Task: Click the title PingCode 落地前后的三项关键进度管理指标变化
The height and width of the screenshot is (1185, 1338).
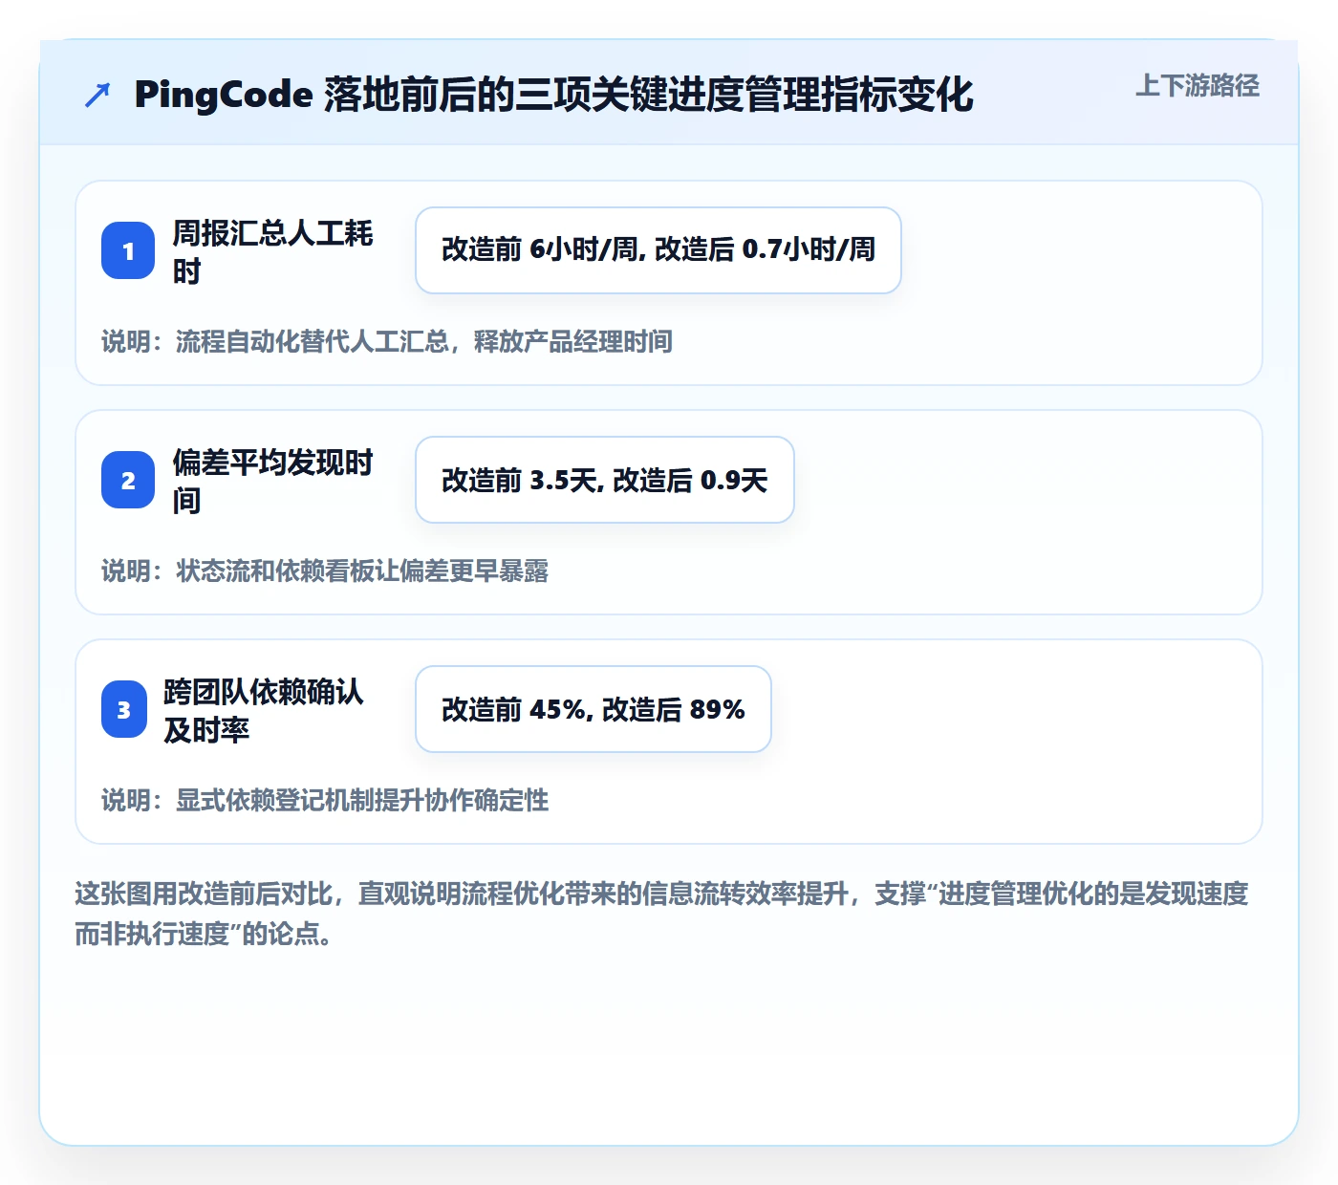Action: click(x=554, y=95)
